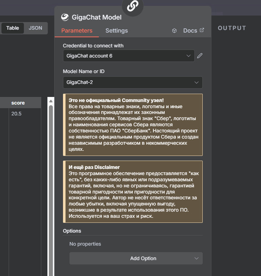Screen dimensions: 261x276
Task: Click the cube icon next to Docs
Action: click(x=174, y=31)
